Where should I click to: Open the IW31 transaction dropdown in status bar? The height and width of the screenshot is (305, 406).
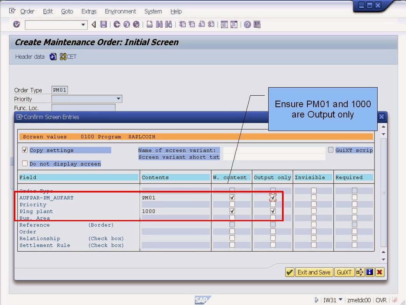coord(341,300)
